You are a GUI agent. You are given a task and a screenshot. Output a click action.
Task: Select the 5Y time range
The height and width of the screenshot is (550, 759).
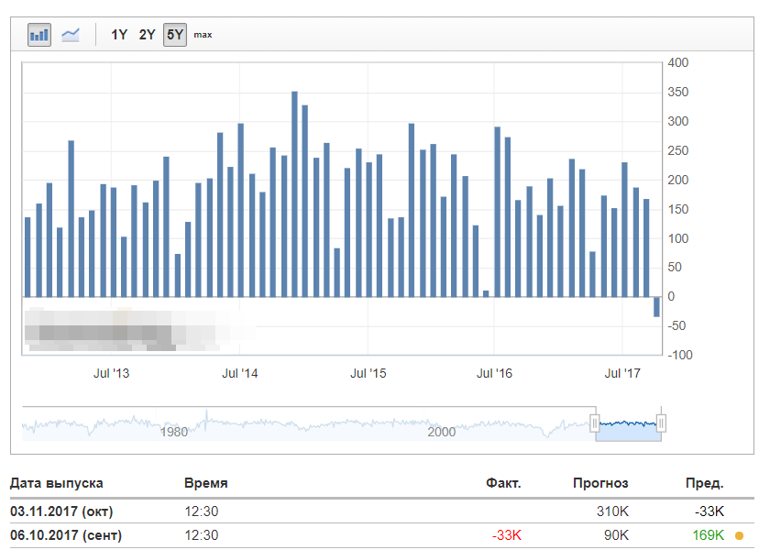(174, 35)
